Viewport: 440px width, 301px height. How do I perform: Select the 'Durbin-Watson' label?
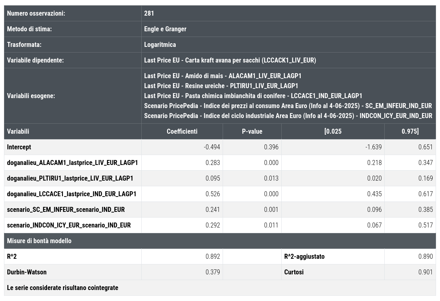point(27,272)
